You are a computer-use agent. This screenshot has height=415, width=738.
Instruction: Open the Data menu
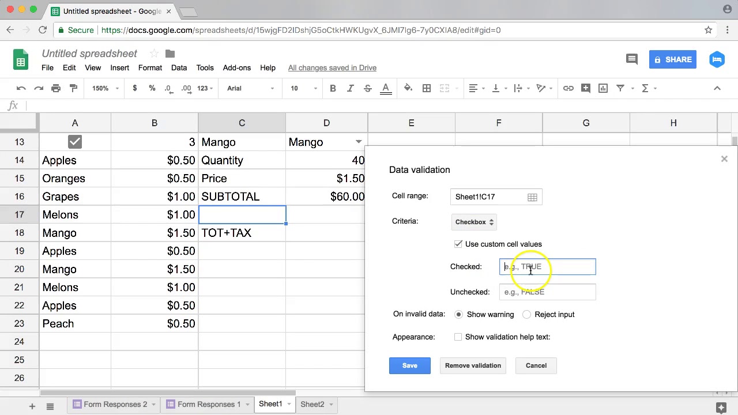coord(179,67)
